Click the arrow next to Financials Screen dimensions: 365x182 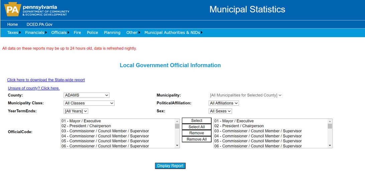click(46, 33)
